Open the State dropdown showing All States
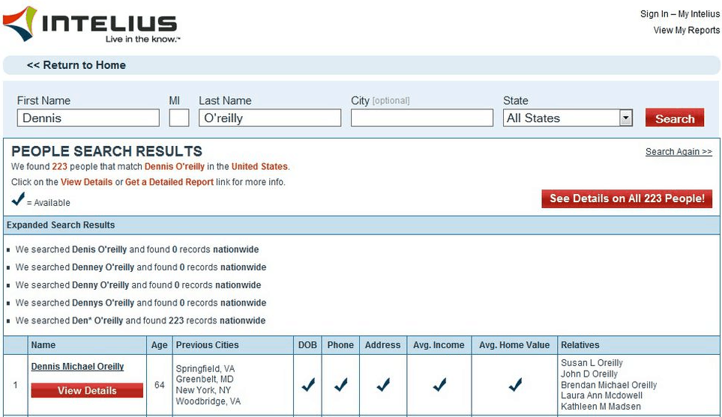 568,118
